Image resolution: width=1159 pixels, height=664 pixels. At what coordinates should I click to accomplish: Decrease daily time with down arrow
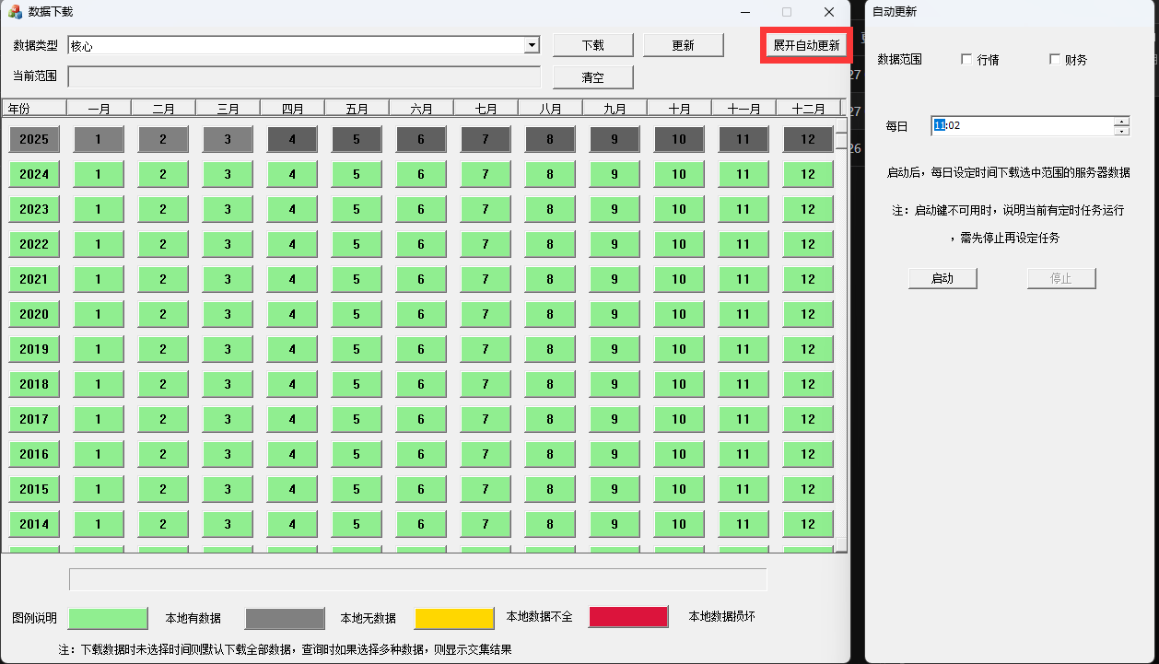[x=1121, y=131]
